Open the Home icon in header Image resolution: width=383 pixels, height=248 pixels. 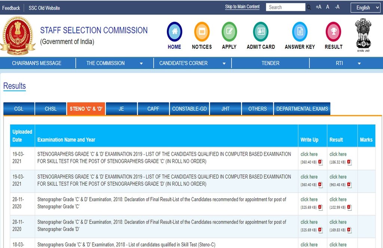[x=174, y=31]
